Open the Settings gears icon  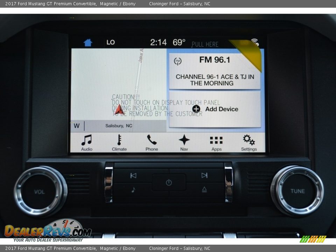(249, 142)
